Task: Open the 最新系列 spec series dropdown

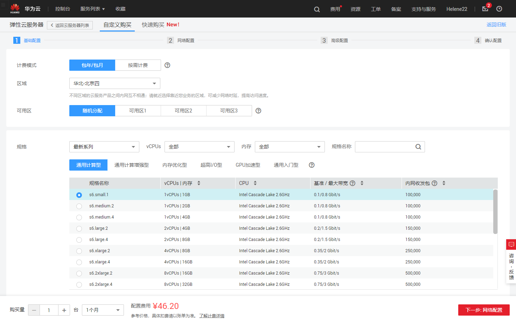Action: point(104,147)
